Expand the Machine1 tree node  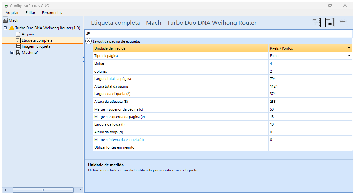[x=12, y=52]
